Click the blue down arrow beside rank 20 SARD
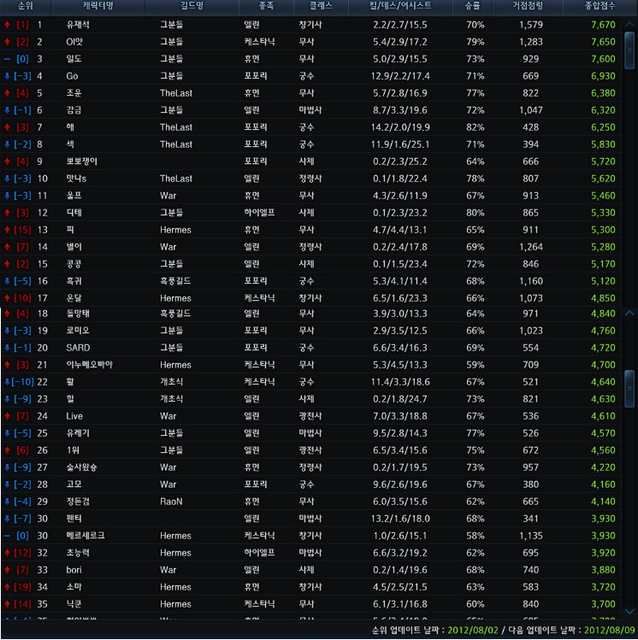This screenshot has height=640, width=638. (x=8, y=348)
